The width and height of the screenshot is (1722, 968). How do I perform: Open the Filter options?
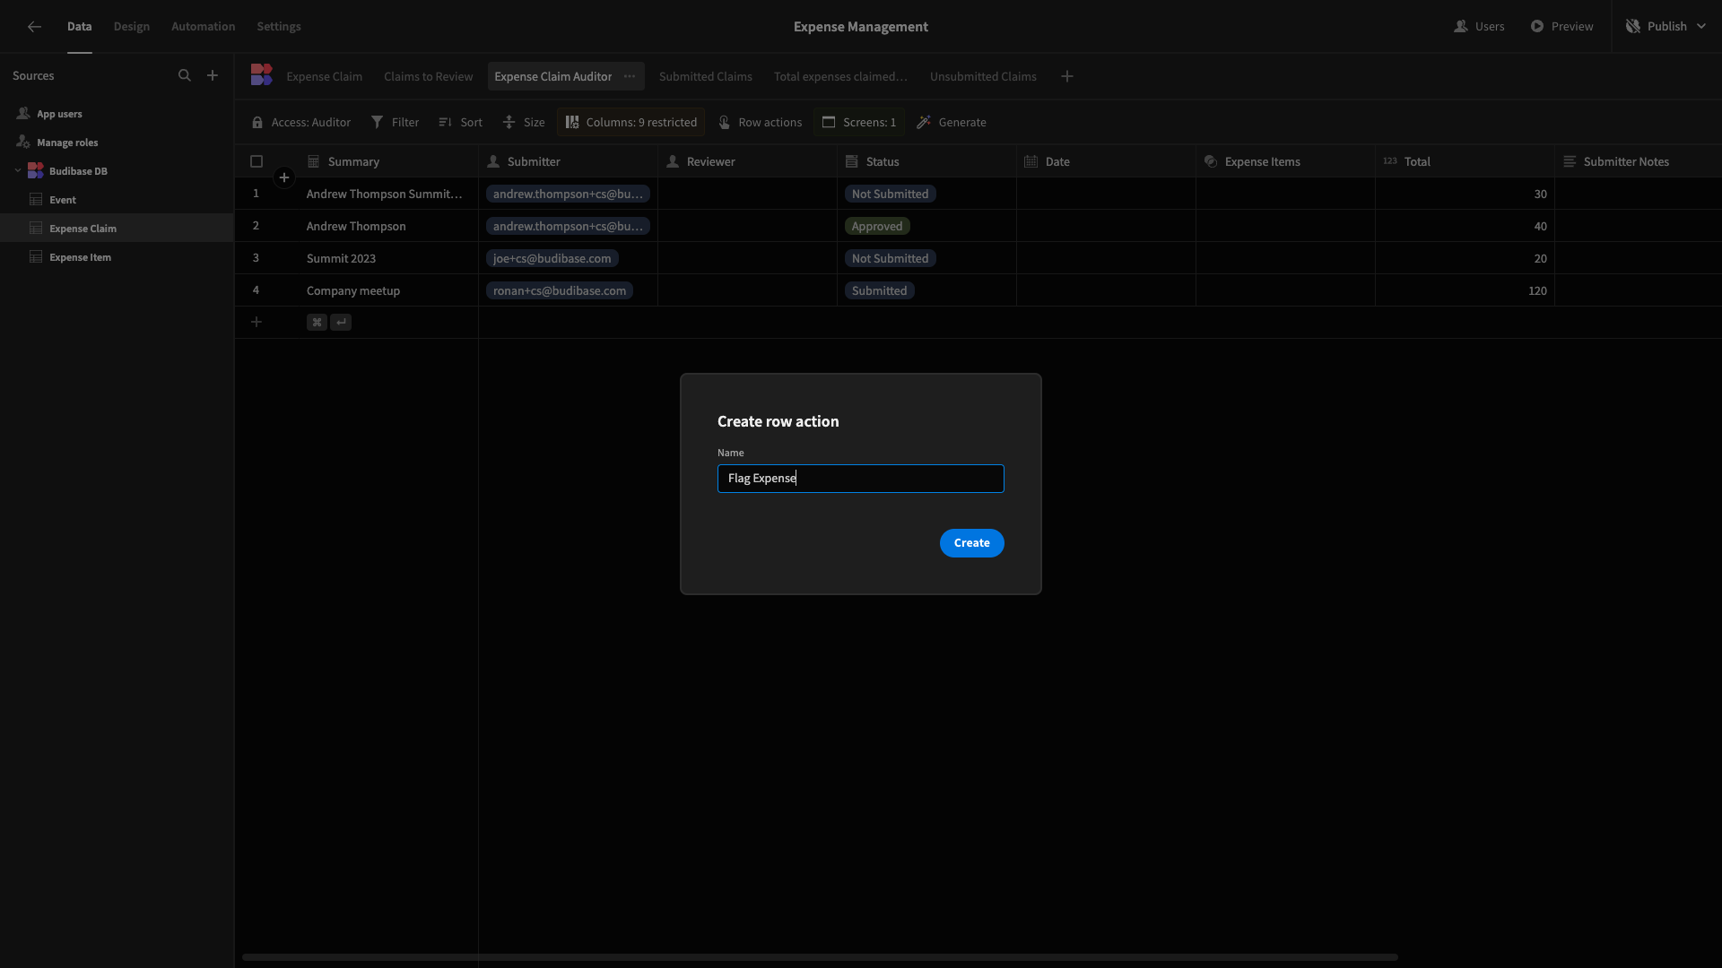pos(396,123)
